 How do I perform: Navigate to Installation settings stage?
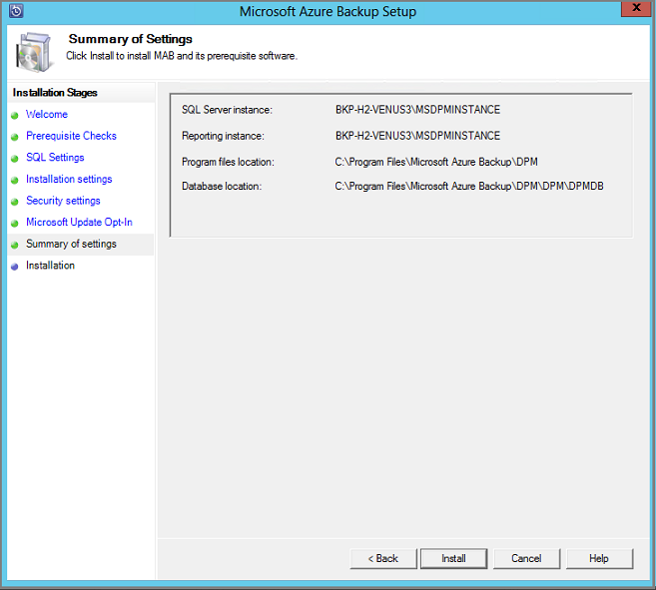tap(69, 180)
